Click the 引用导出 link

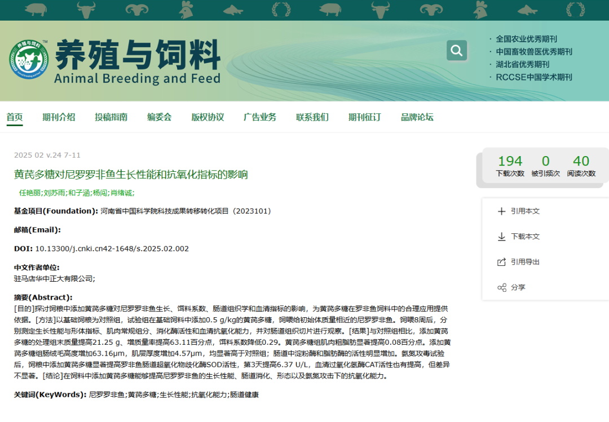point(525,262)
